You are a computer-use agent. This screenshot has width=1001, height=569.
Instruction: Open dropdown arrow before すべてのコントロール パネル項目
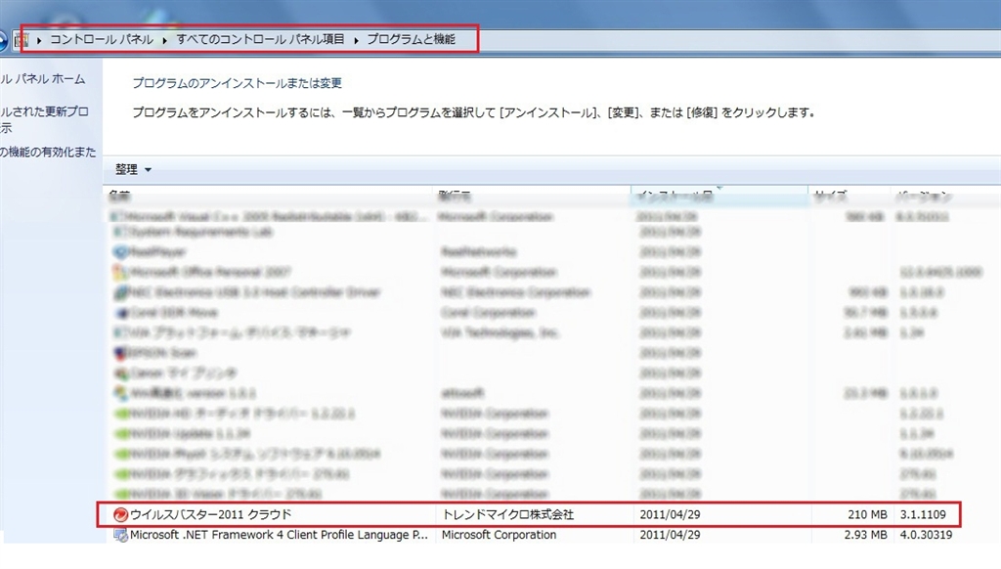pos(164,40)
